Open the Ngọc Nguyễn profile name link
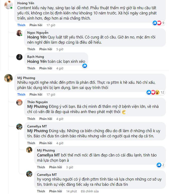This screenshot has height=194, width=176. click(38, 32)
